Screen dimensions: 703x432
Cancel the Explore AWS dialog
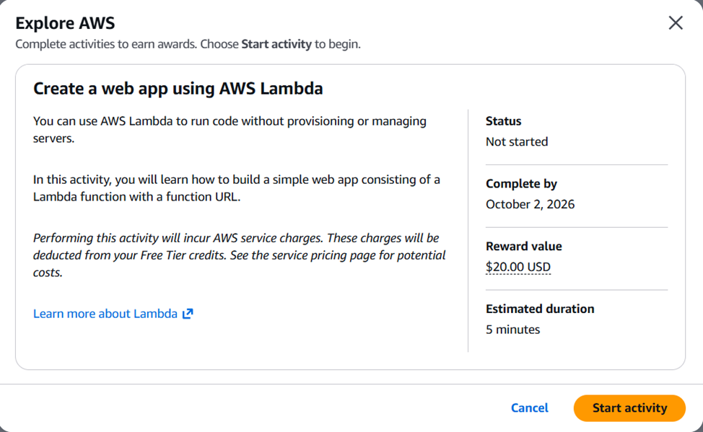tap(530, 407)
